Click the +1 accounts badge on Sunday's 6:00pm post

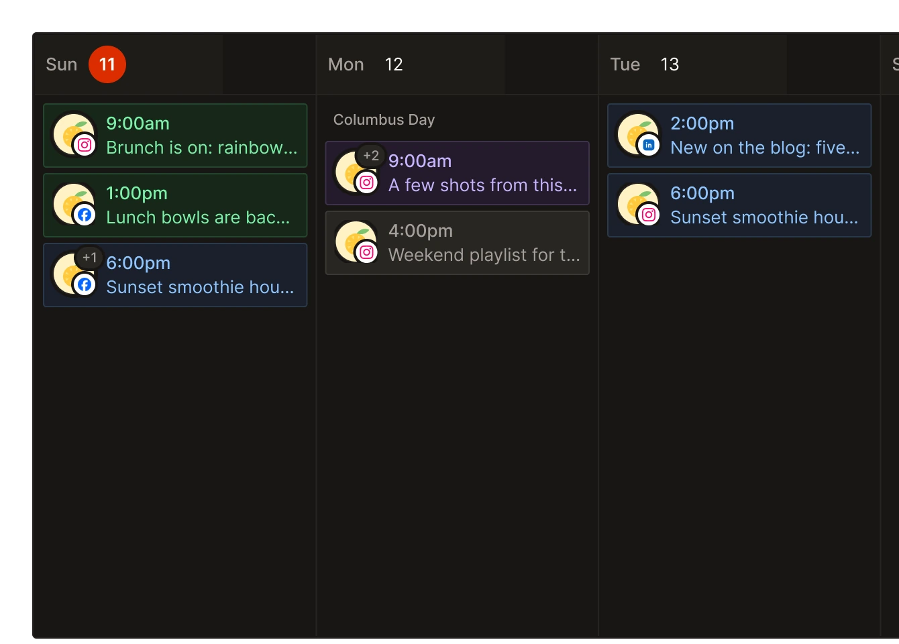click(89, 258)
